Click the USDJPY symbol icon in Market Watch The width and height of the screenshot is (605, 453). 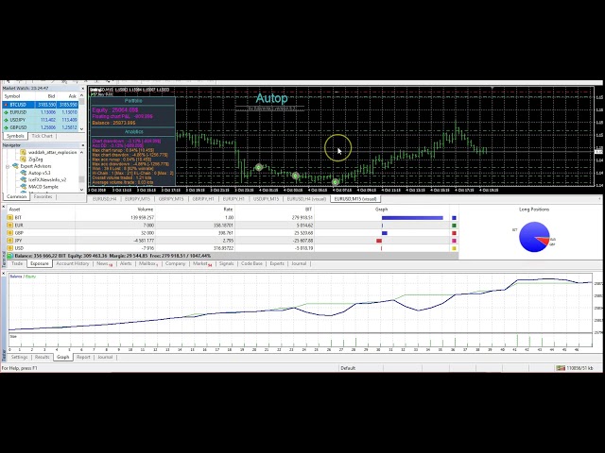tap(8, 120)
